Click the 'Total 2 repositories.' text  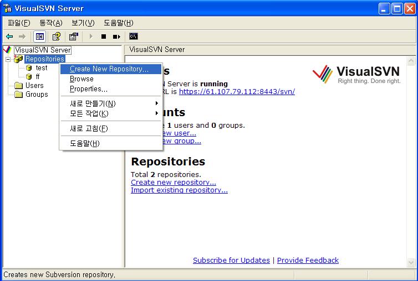pyautogui.click(x=166, y=175)
